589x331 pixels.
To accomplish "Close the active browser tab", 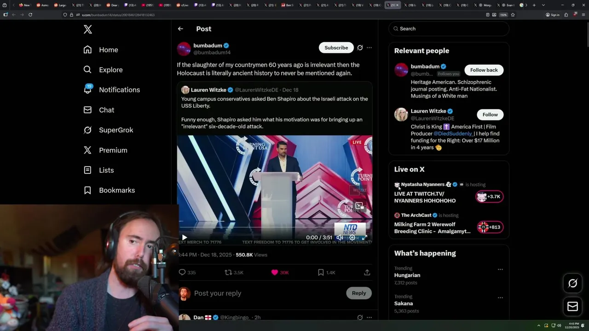I will coord(398,5).
